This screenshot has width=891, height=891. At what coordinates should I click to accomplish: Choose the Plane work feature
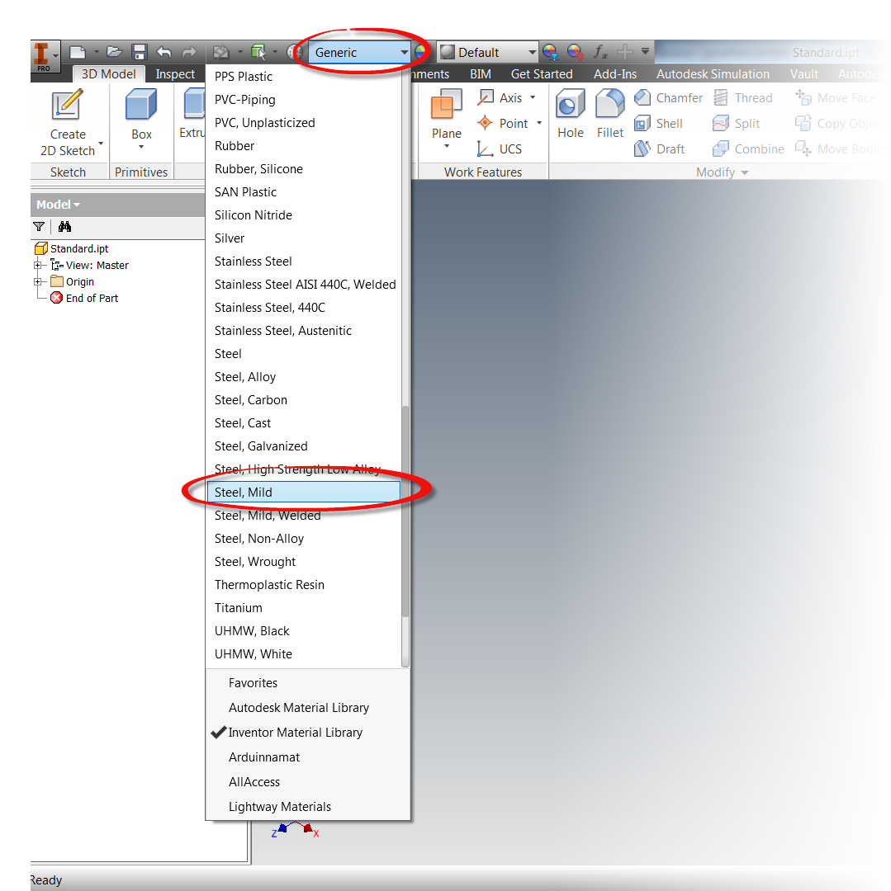(x=447, y=115)
